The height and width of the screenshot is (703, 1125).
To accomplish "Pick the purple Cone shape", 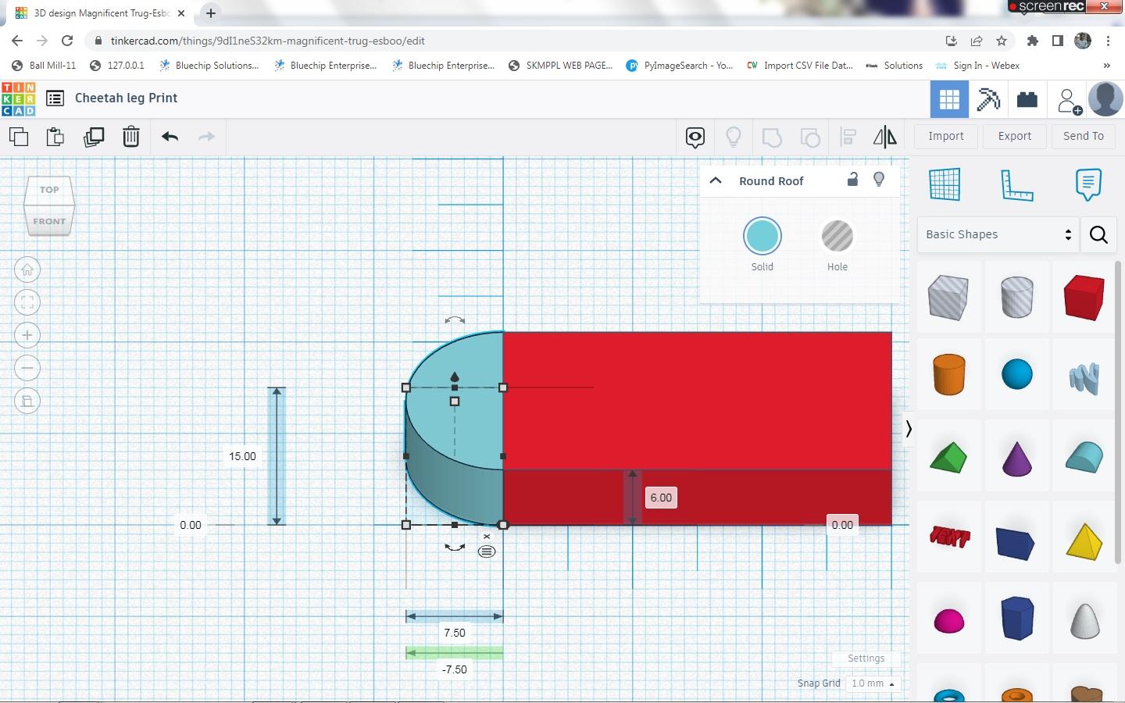I will (x=1017, y=457).
